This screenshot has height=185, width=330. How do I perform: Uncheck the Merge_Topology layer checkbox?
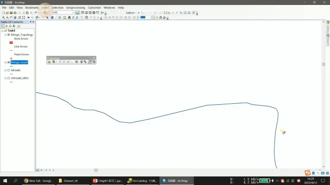(8, 34)
